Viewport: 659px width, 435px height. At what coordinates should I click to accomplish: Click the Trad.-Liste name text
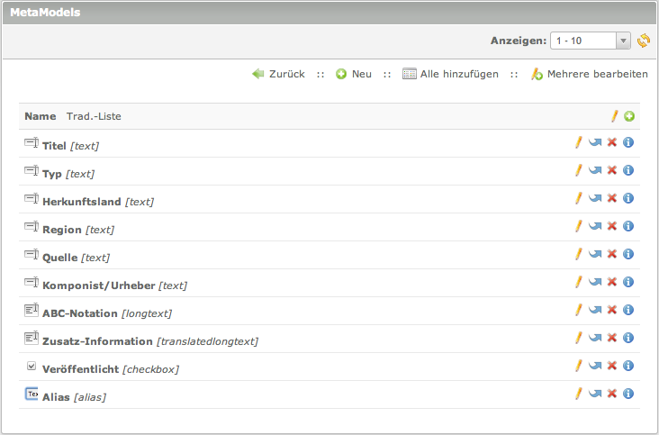click(94, 116)
